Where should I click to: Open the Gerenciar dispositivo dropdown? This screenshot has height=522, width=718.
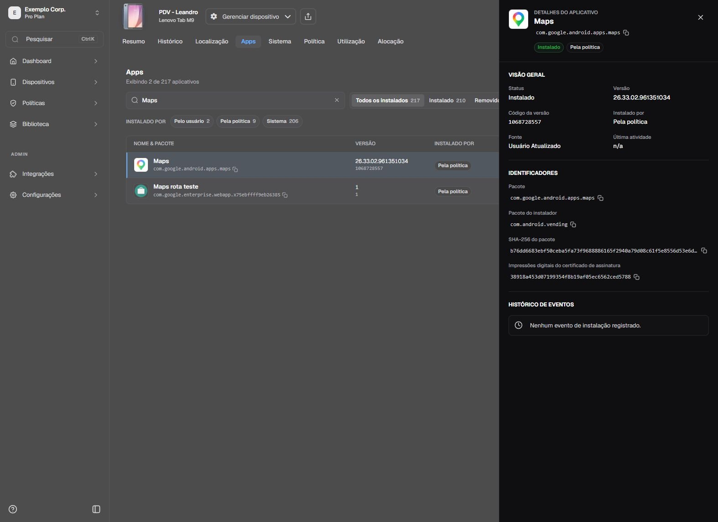[251, 16]
